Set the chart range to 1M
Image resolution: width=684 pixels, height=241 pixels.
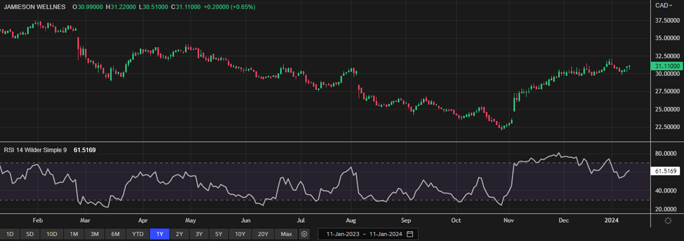coord(74,234)
